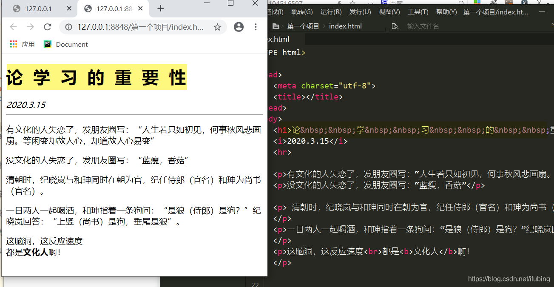Open the 应用 apps bookmark shortcut
Screen dimensions: 554x287
tap(23, 44)
